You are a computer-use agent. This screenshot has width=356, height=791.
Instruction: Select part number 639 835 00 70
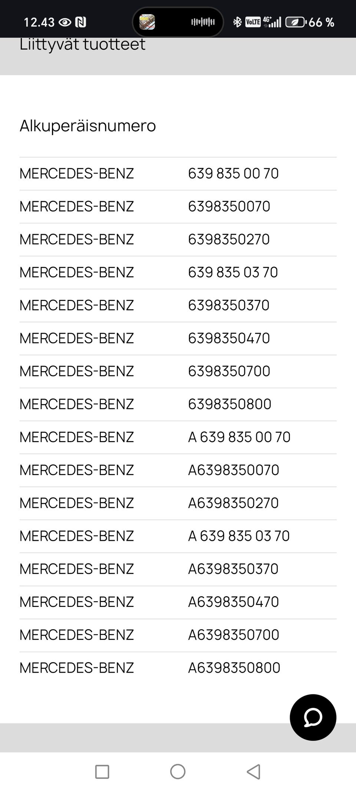(x=233, y=173)
